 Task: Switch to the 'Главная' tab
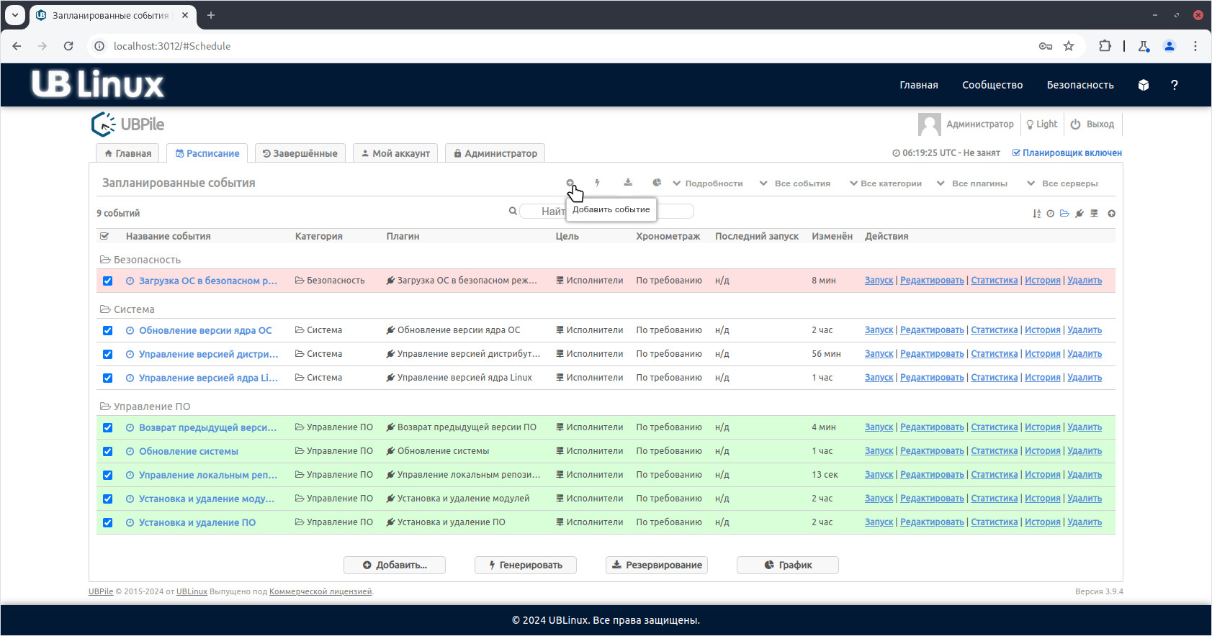tap(127, 153)
